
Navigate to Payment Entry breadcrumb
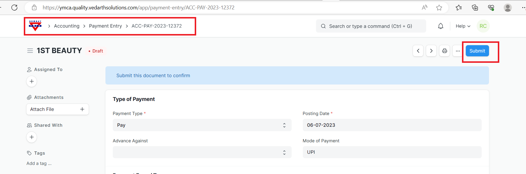tap(105, 26)
